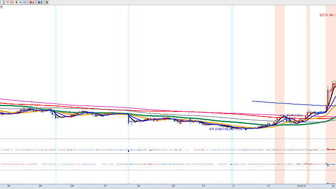
Task: Click the high price value 47,050
Action: click(x=10, y=2)
